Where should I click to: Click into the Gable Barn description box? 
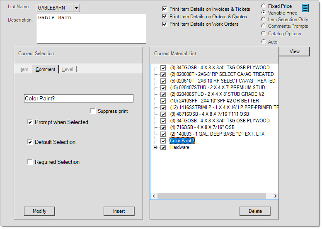click(92, 29)
